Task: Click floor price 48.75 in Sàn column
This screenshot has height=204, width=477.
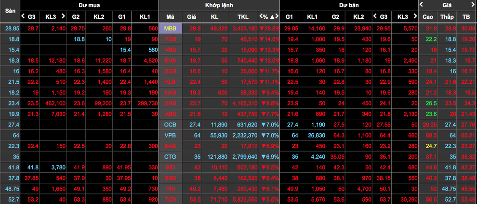Action: click(12, 189)
